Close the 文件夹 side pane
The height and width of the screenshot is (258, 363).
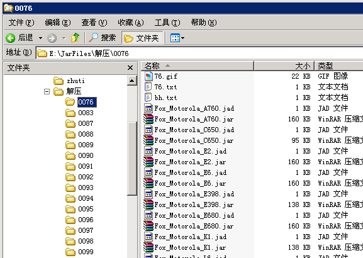point(130,67)
